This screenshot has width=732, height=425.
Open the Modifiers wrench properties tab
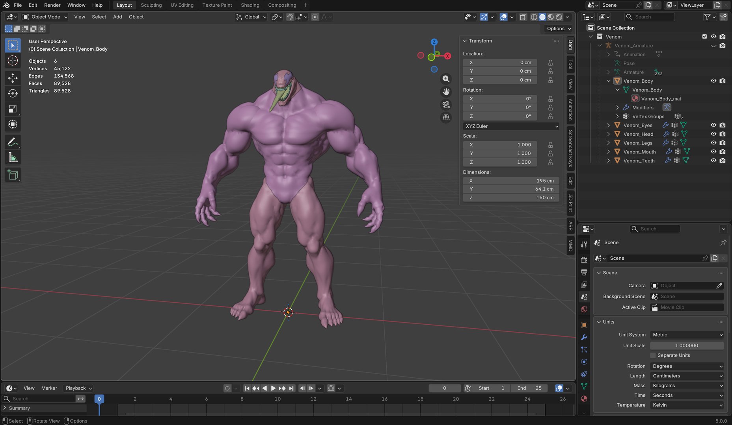[584, 337]
